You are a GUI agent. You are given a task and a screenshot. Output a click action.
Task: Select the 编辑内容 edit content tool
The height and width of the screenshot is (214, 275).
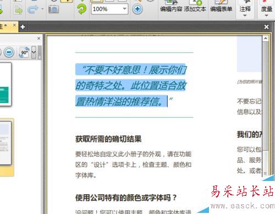tap(171, 9)
